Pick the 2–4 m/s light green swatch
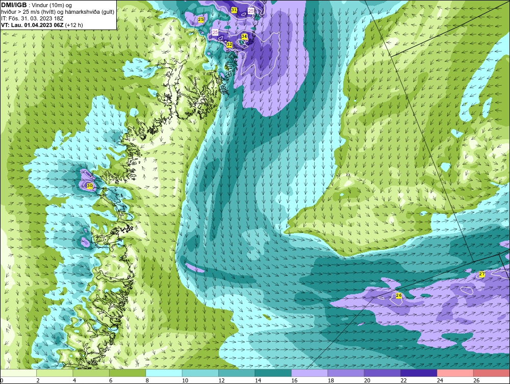Viewport: 510px width, 384px height. pyautogui.click(x=55, y=373)
